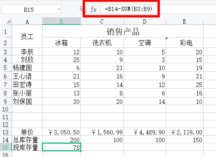
Task: Click the 空调 header cell
Action: tap(145, 43)
